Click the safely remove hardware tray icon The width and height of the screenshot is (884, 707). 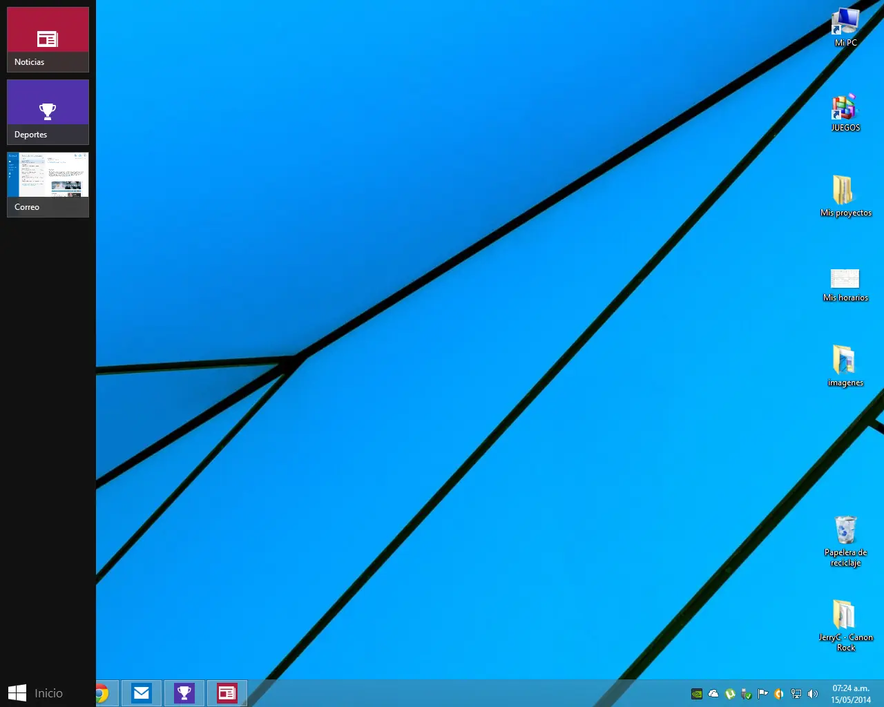pyautogui.click(x=747, y=694)
